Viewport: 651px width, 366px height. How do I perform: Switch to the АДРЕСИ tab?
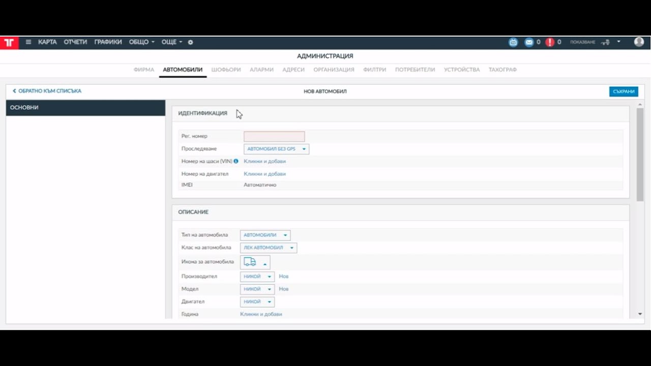tap(293, 70)
